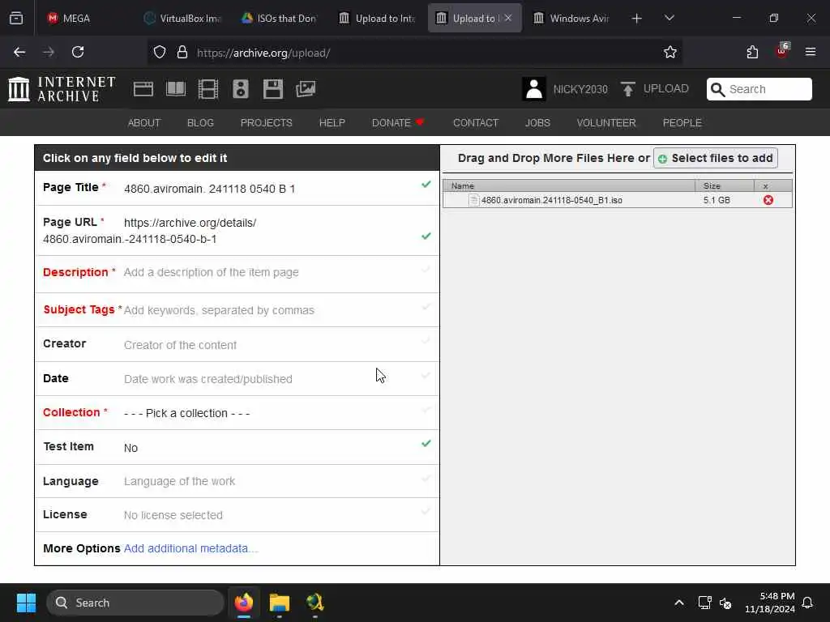The image size is (830, 622).
Task: Switch to the Windows Avir tab
Action: (573, 19)
